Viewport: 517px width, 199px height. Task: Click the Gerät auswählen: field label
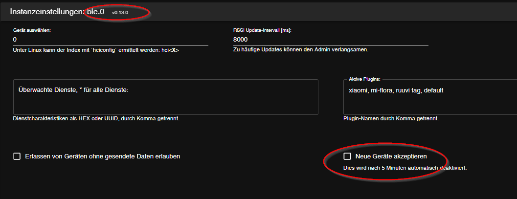32,30
